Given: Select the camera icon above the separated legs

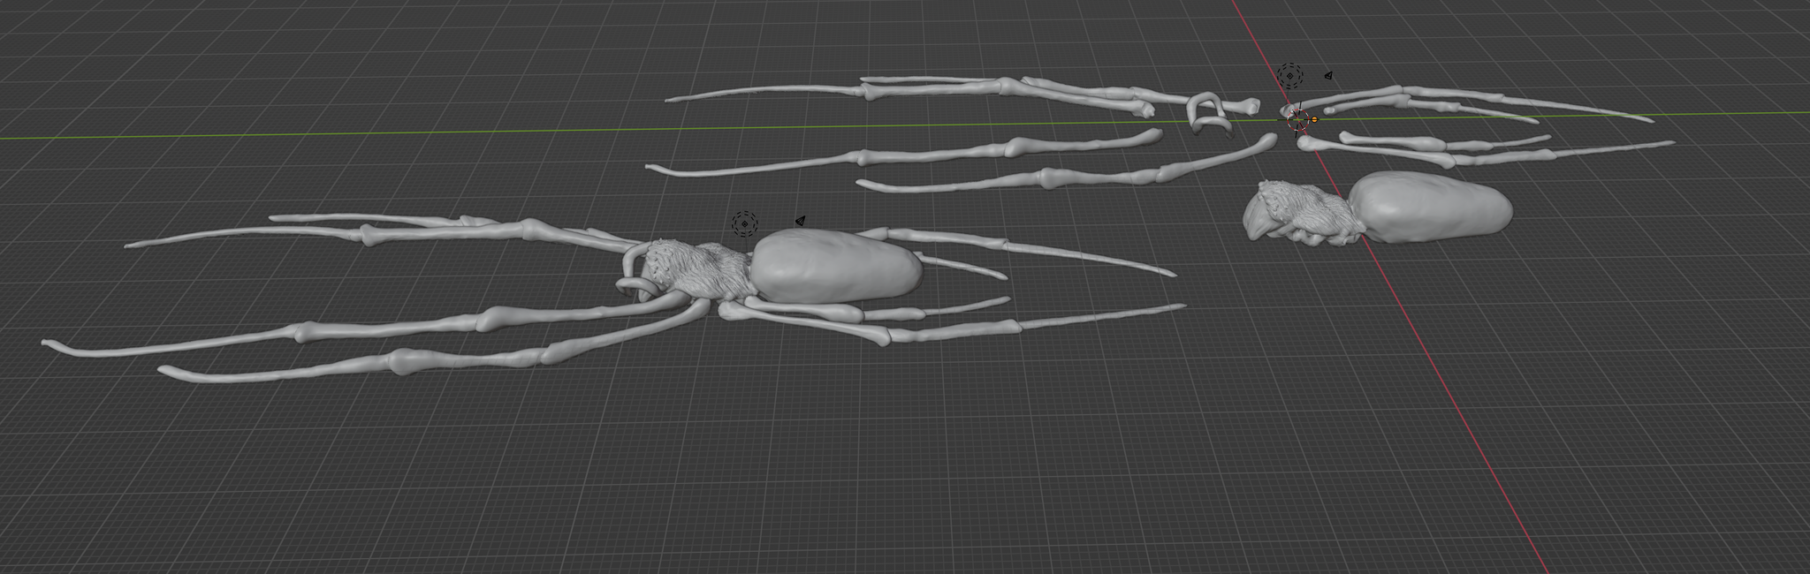Looking at the screenshot, I should point(1328,76).
